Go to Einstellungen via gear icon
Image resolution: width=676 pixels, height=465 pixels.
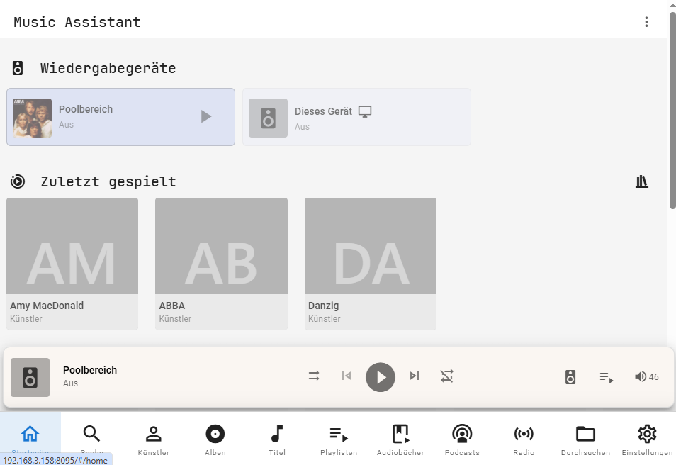coord(647,439)
